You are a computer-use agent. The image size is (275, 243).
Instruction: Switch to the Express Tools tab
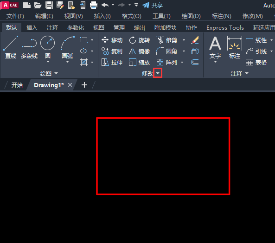click(225, 28)
